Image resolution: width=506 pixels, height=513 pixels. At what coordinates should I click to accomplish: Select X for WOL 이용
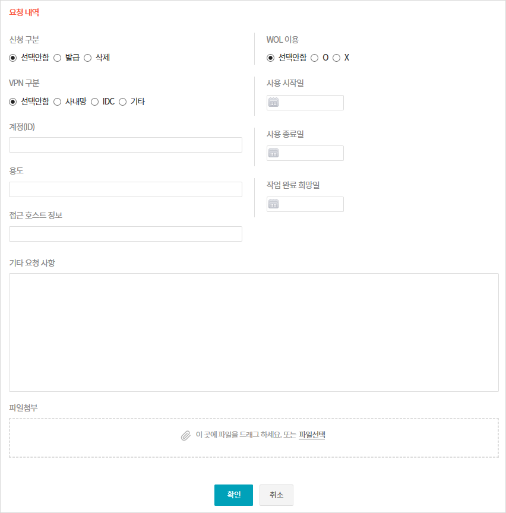[x=336, y=58]
